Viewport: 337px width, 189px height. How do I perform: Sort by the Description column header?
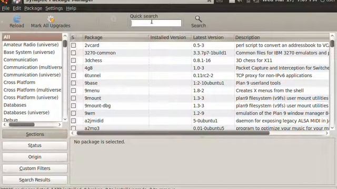point(281,37)
